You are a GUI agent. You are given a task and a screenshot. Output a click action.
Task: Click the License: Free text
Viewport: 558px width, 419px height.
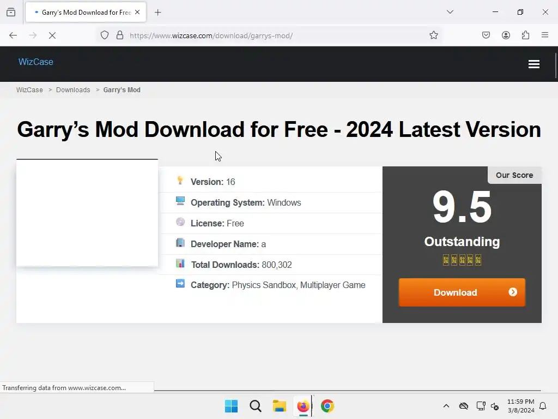(x=217, y=223)
